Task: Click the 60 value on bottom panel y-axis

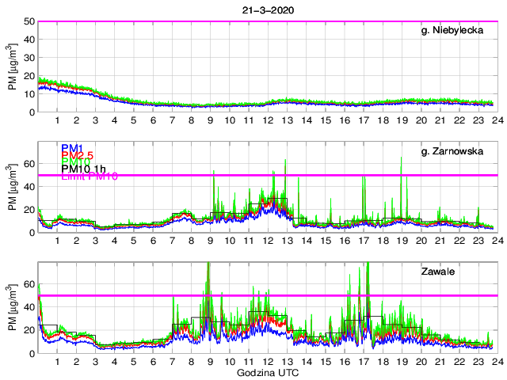Action: (x=28, y=283)
